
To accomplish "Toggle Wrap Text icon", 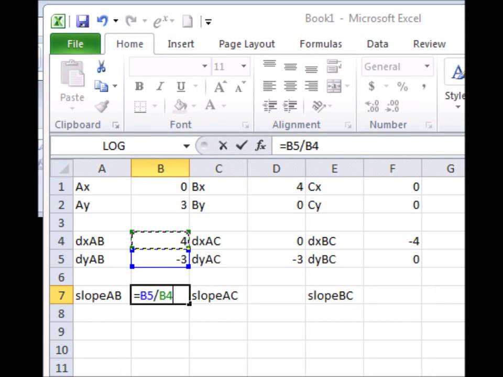I will [x=334, y=66].
